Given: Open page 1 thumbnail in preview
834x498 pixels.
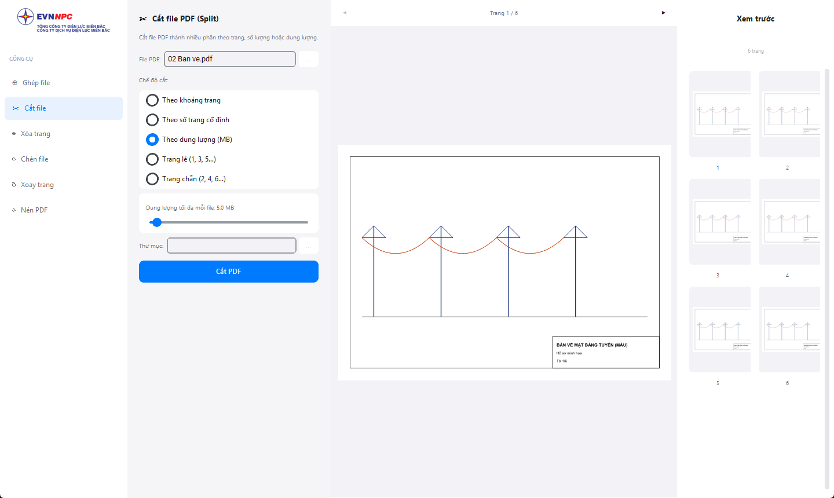Looking at the screenshot, I should click(720, 114).
